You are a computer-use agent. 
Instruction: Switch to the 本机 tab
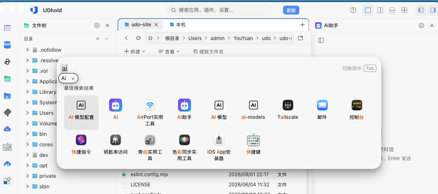coord(178,25)
